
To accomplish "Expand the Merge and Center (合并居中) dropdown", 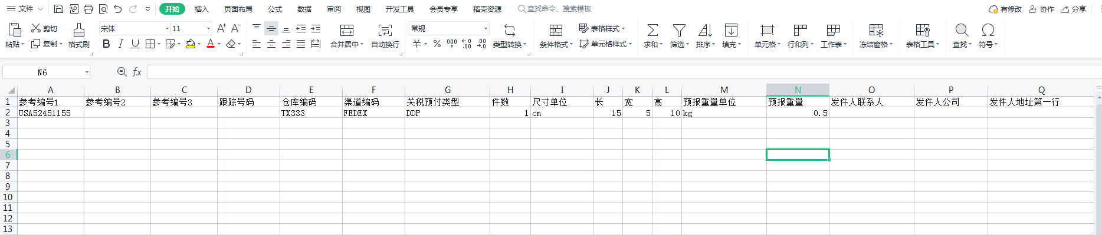I will point(361,45).
